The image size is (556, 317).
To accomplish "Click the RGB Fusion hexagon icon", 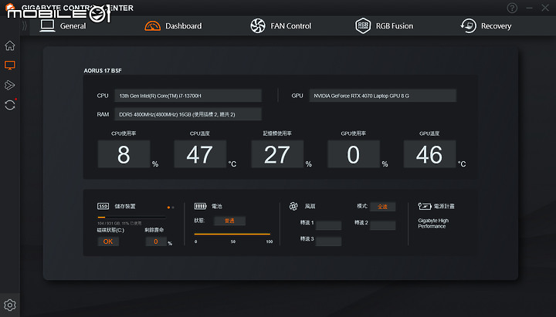I will [x=363, y=26].
